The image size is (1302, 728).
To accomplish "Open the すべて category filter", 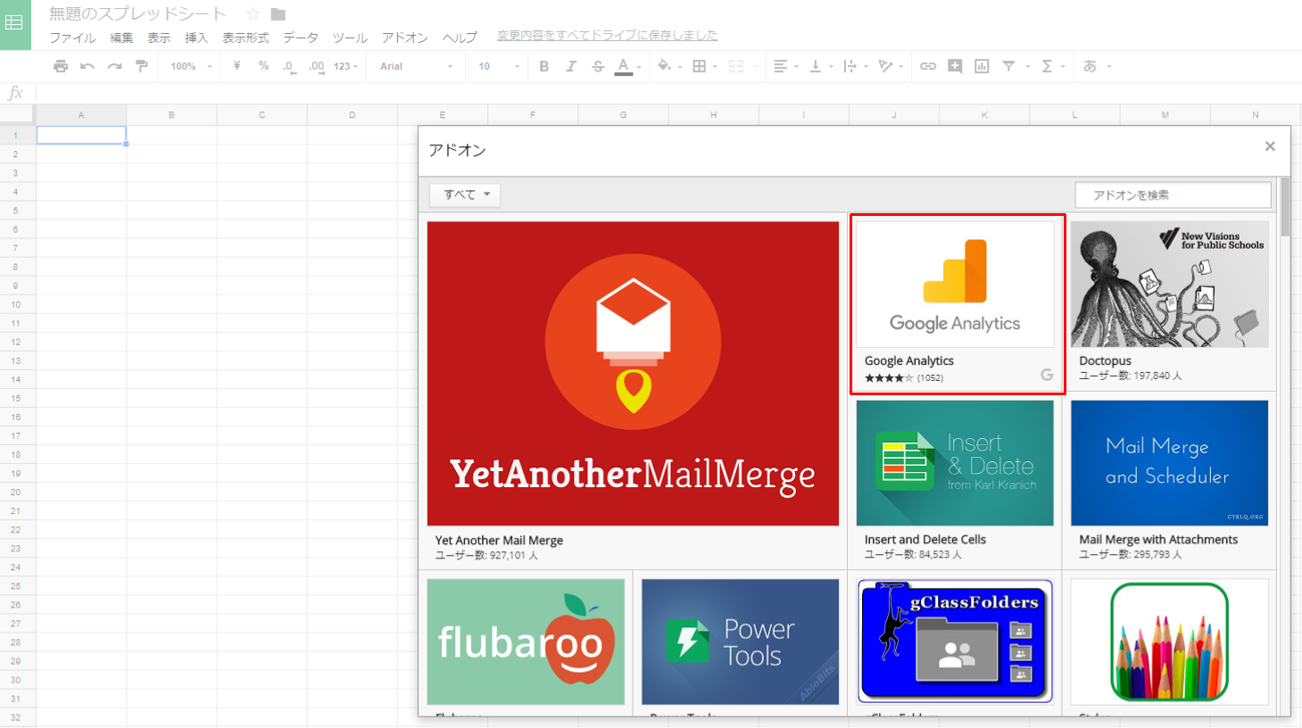I will [465, 194].
